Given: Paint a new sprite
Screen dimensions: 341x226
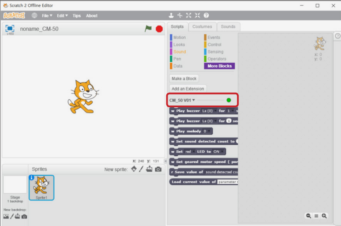Looking at the screenshot, I should [141, 169].
